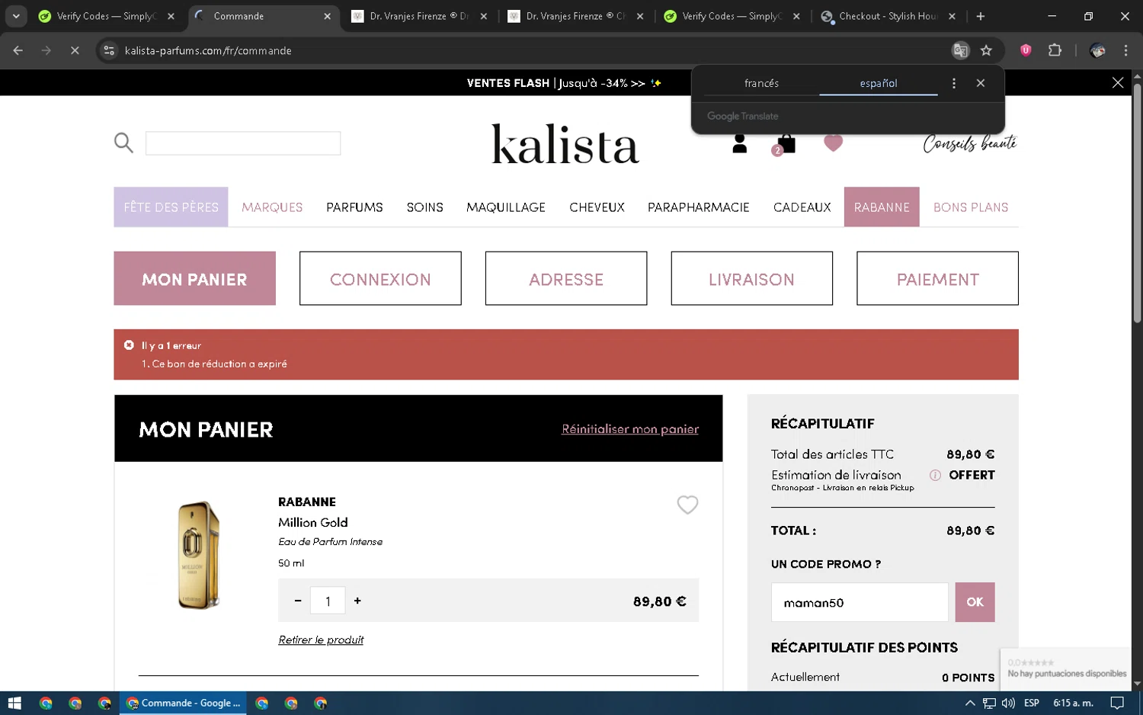The width and height of the screenshot is (1143, 715).
Task: Bookmark this page with star icon
Action: (x=986, y=50)
